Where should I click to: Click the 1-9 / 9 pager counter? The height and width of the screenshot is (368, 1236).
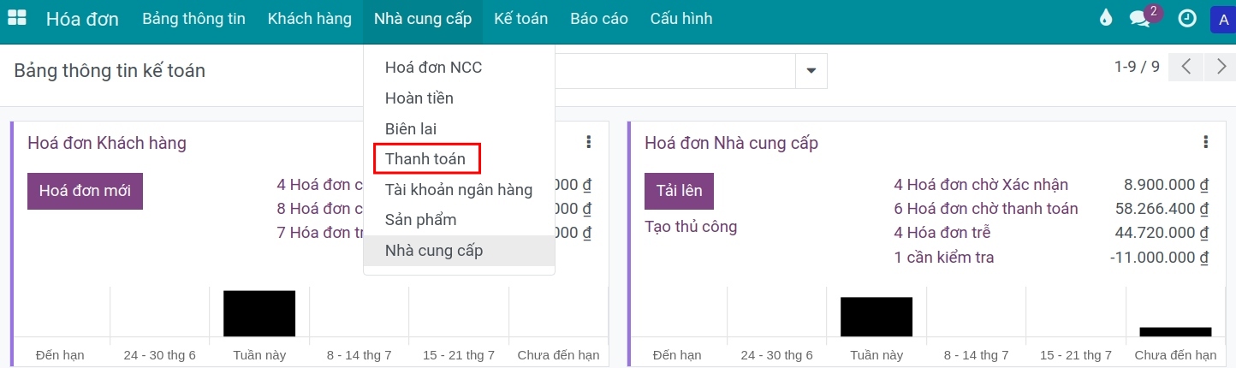[x=1137, y=67]
